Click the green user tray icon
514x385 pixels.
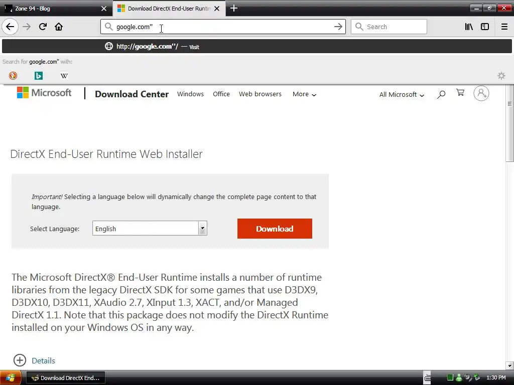(x=459, y=378)
